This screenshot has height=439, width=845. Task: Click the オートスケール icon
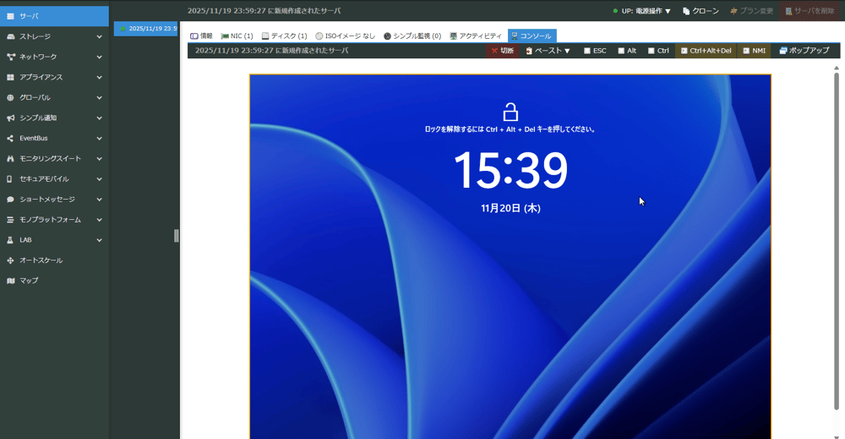10,261
